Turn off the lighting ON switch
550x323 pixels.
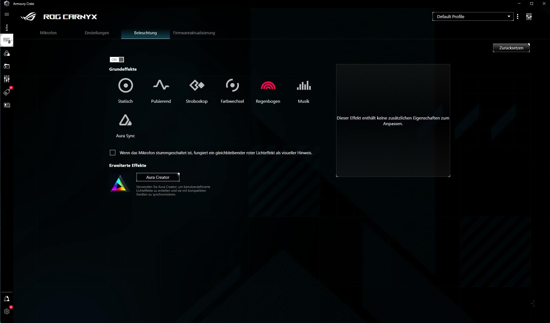(117, 60)
